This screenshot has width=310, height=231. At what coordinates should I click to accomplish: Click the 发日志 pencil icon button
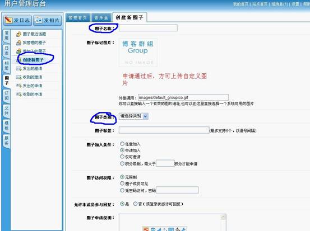click(x=17, y=20)
